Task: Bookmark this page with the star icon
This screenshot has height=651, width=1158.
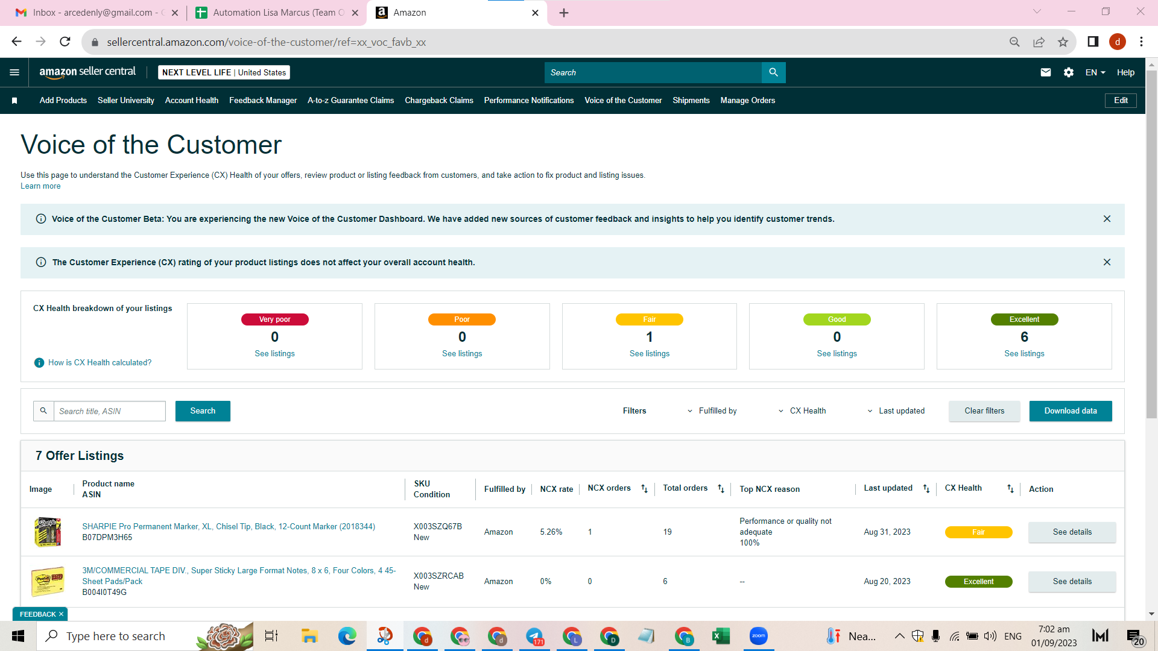Action: 1063,42
